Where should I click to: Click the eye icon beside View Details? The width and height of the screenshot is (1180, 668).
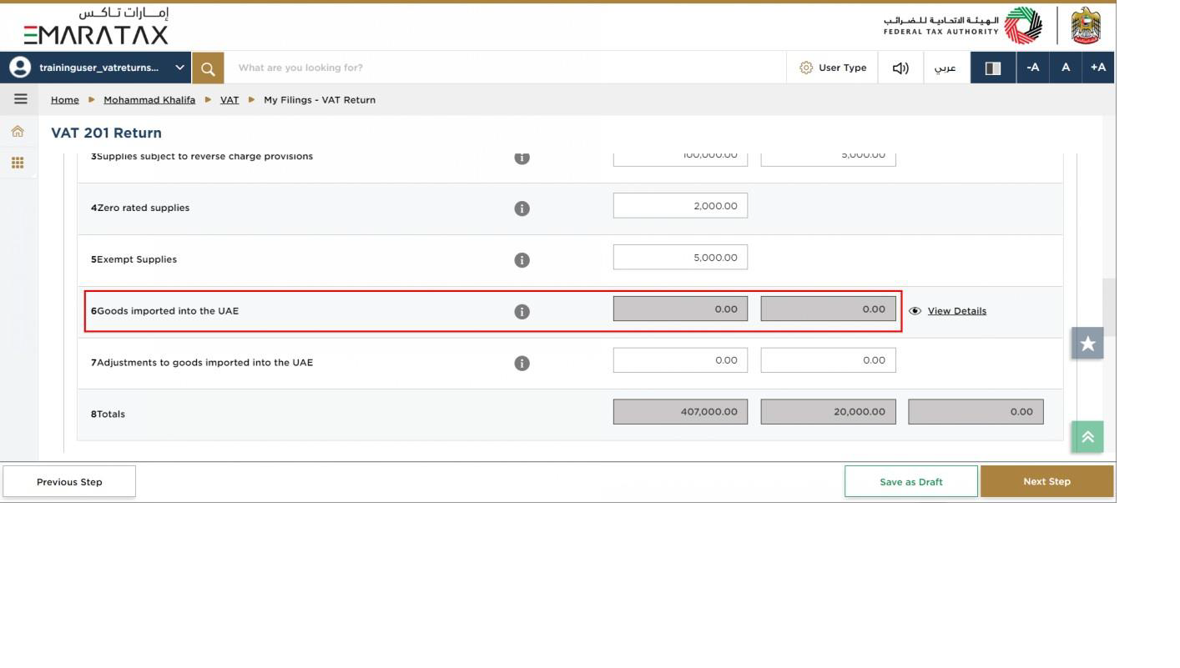(915, 311)
